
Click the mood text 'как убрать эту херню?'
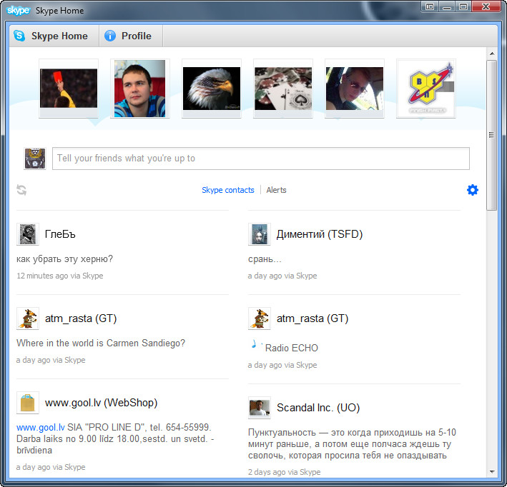tap(64, 259)
